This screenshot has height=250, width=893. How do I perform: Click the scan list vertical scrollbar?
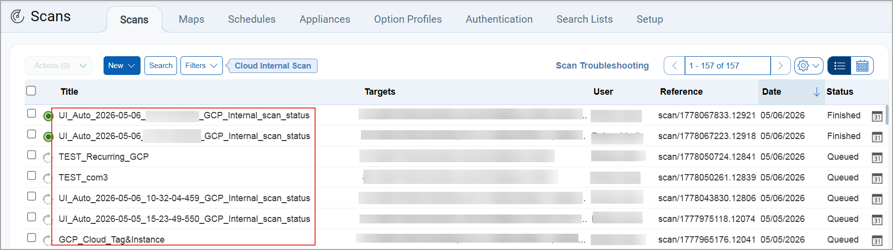tap(887, 115)
